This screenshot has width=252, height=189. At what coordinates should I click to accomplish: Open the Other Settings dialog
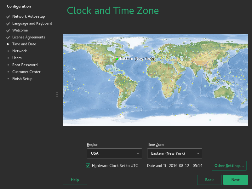point(229,165)
